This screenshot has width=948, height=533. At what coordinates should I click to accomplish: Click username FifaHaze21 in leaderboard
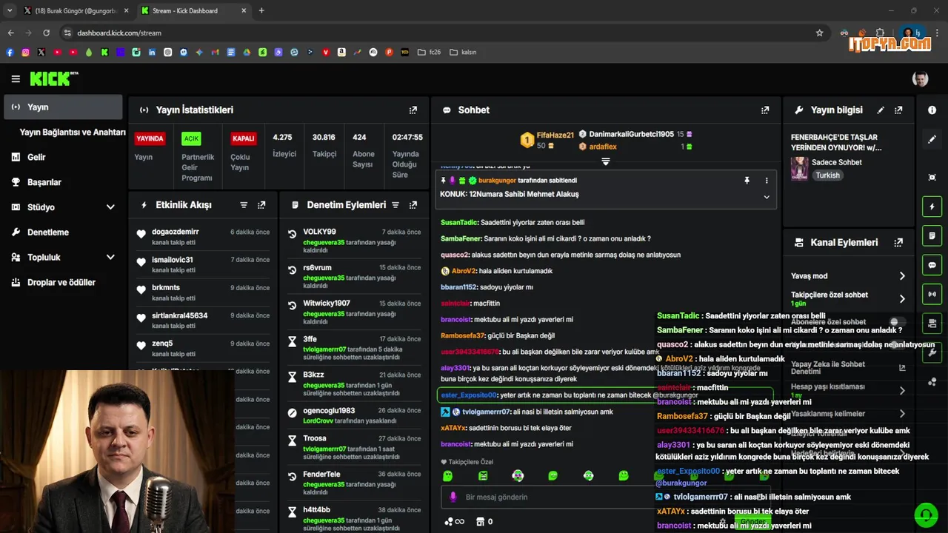click(555, 135)
